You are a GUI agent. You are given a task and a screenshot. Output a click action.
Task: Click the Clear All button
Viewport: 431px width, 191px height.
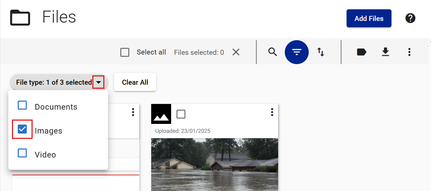pyautogui.click(x=135, y=82)
